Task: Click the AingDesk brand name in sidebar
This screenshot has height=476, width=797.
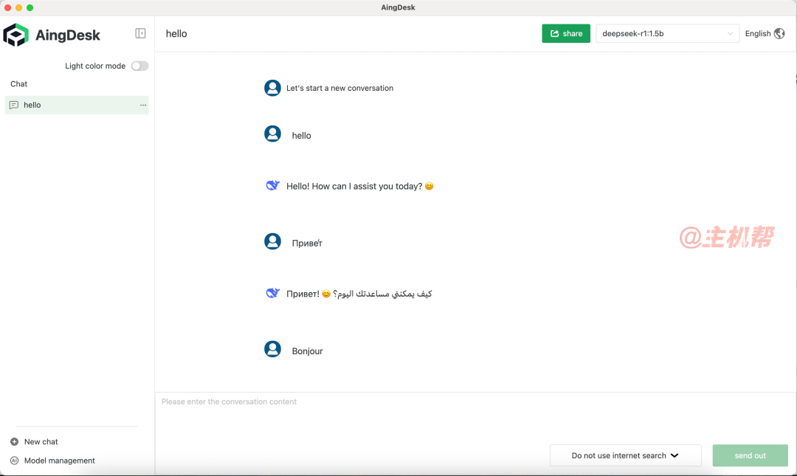Action: (x=68, y=35)
